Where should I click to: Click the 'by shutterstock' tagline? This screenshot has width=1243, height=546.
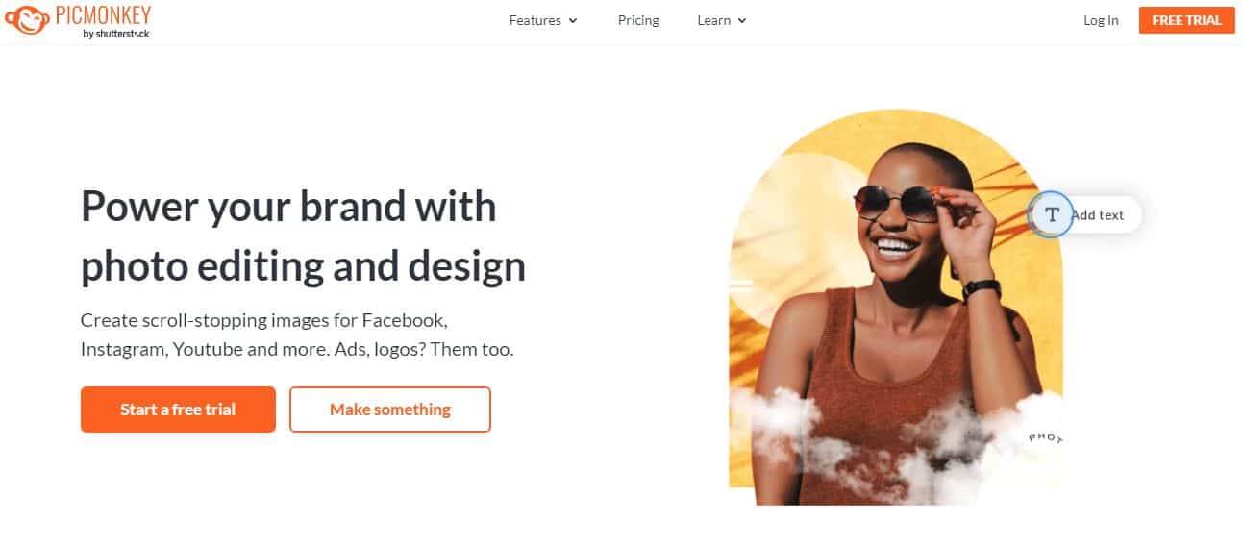click(x=114, y=33)
